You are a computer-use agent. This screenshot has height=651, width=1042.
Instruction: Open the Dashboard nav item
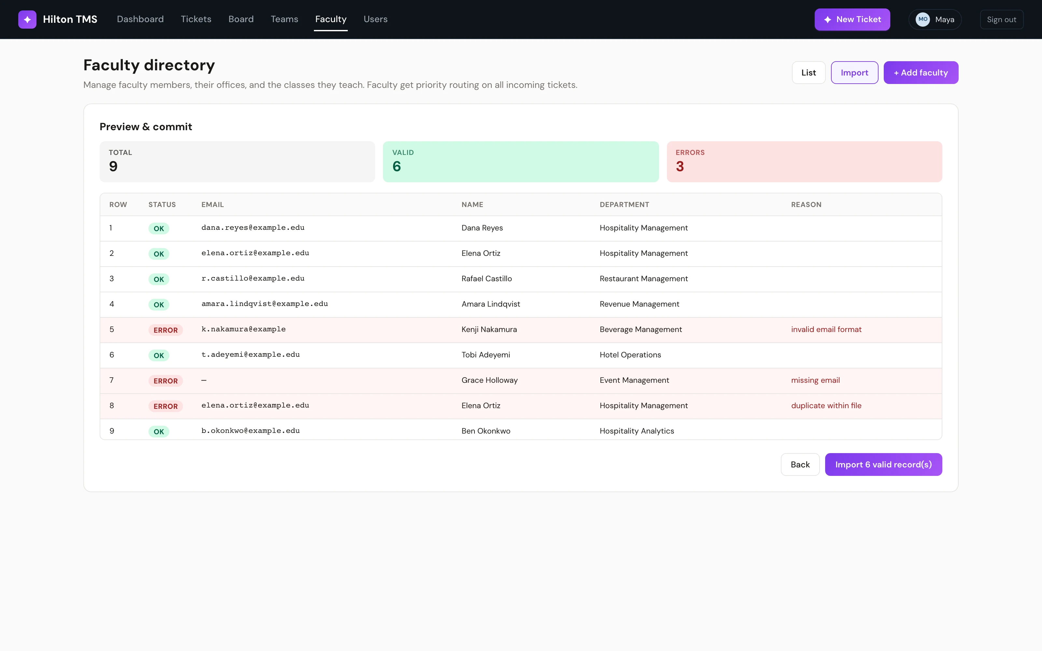140,20
